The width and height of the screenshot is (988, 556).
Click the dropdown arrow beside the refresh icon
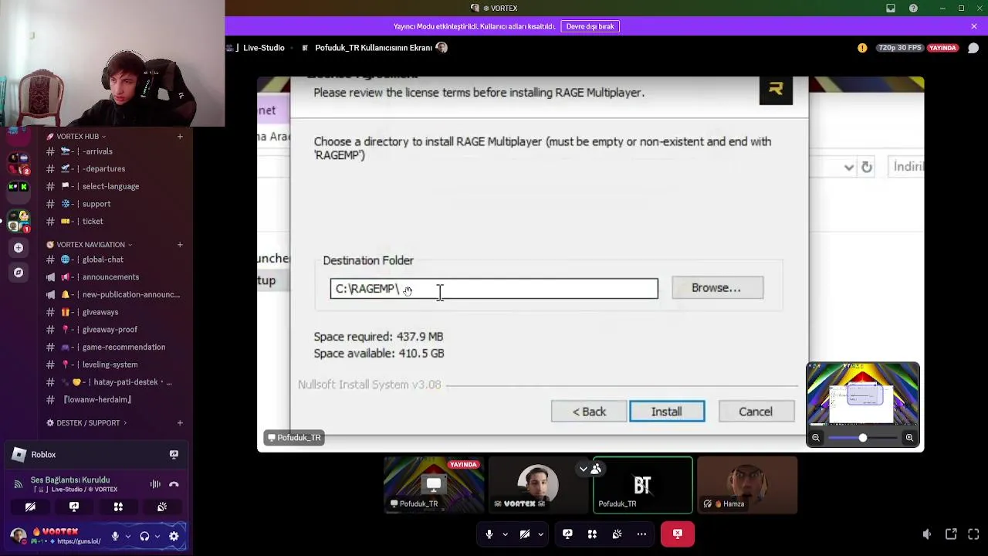[849, 167]
